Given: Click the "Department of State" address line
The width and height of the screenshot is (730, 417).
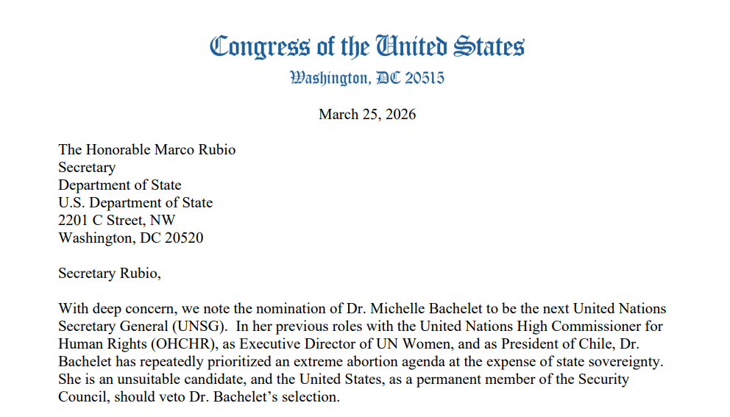Looking at the screenshot, I should click(x=120, y=185).
